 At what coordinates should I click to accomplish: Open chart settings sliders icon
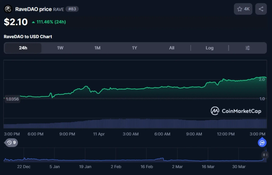click(x=248, y=48)
